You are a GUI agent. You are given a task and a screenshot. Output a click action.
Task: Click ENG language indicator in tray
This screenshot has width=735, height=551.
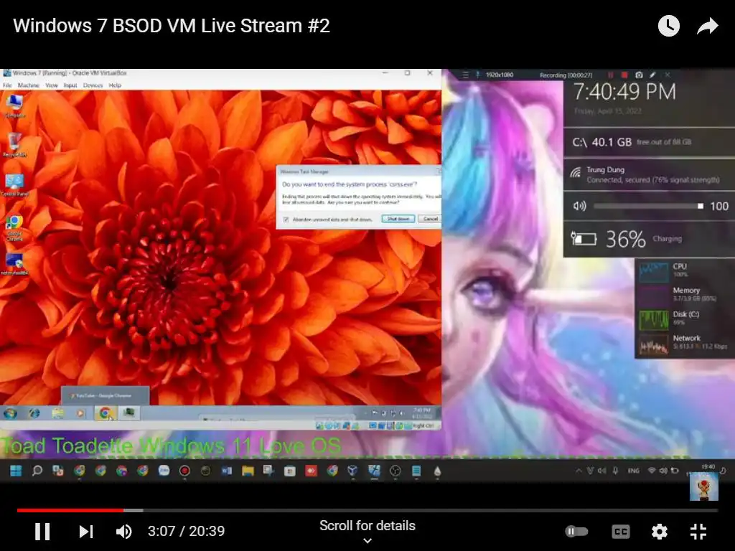pyautogui.click(x=633, y=471)
